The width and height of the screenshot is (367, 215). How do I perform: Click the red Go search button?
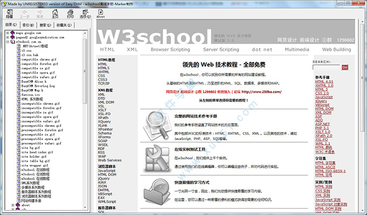coord(345,67)
